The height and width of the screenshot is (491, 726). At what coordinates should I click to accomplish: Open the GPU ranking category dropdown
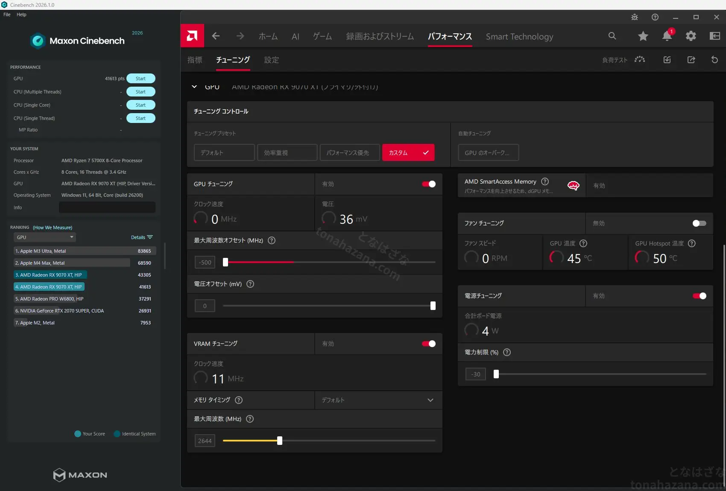(45, 237)
